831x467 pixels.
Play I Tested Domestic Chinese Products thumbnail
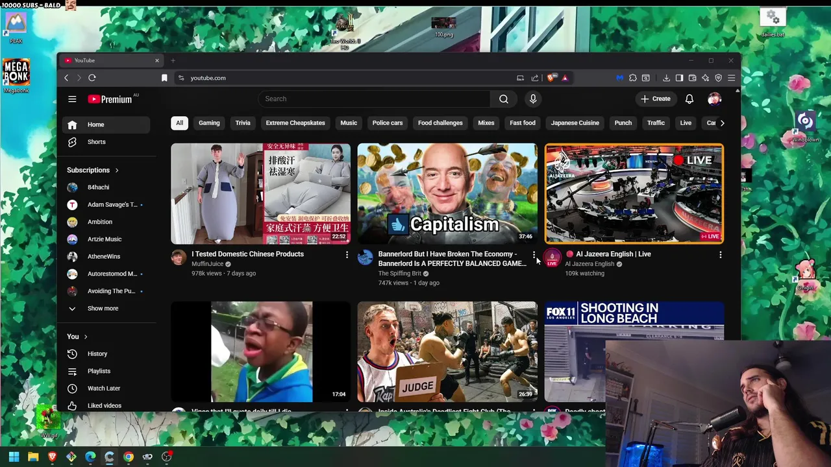click(260, 193)
